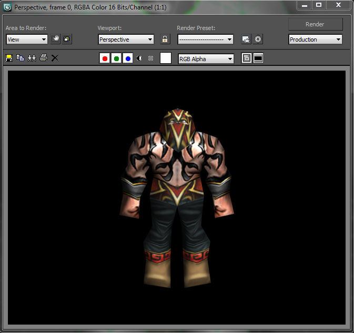The width and height of the screenshot is (354, 333).
Task: Toggle the blue channel display
Action: coord(128,58)
